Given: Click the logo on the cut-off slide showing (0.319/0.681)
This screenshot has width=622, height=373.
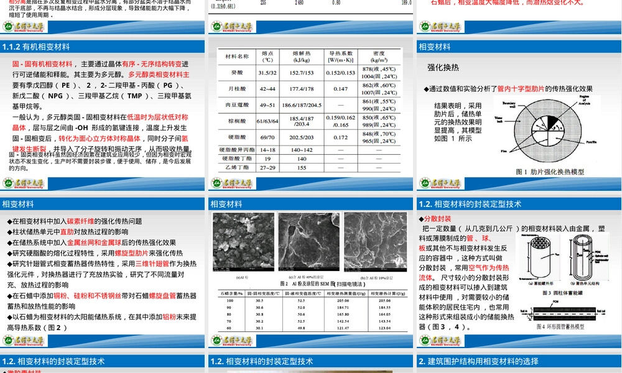Looking at the screenshot, I should tap(232, 27).
